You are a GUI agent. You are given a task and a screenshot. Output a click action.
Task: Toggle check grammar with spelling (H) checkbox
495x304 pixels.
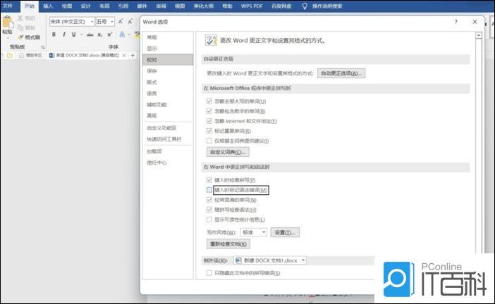click(x=209, y=210)
